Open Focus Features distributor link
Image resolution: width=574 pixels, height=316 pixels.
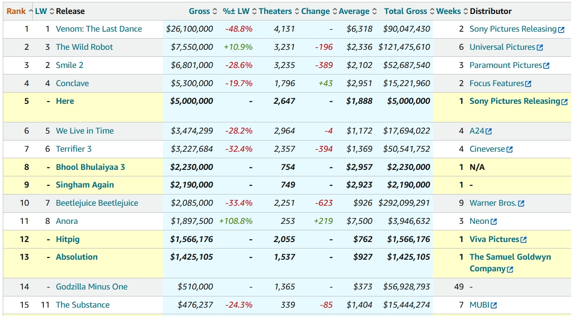[497, 83]
